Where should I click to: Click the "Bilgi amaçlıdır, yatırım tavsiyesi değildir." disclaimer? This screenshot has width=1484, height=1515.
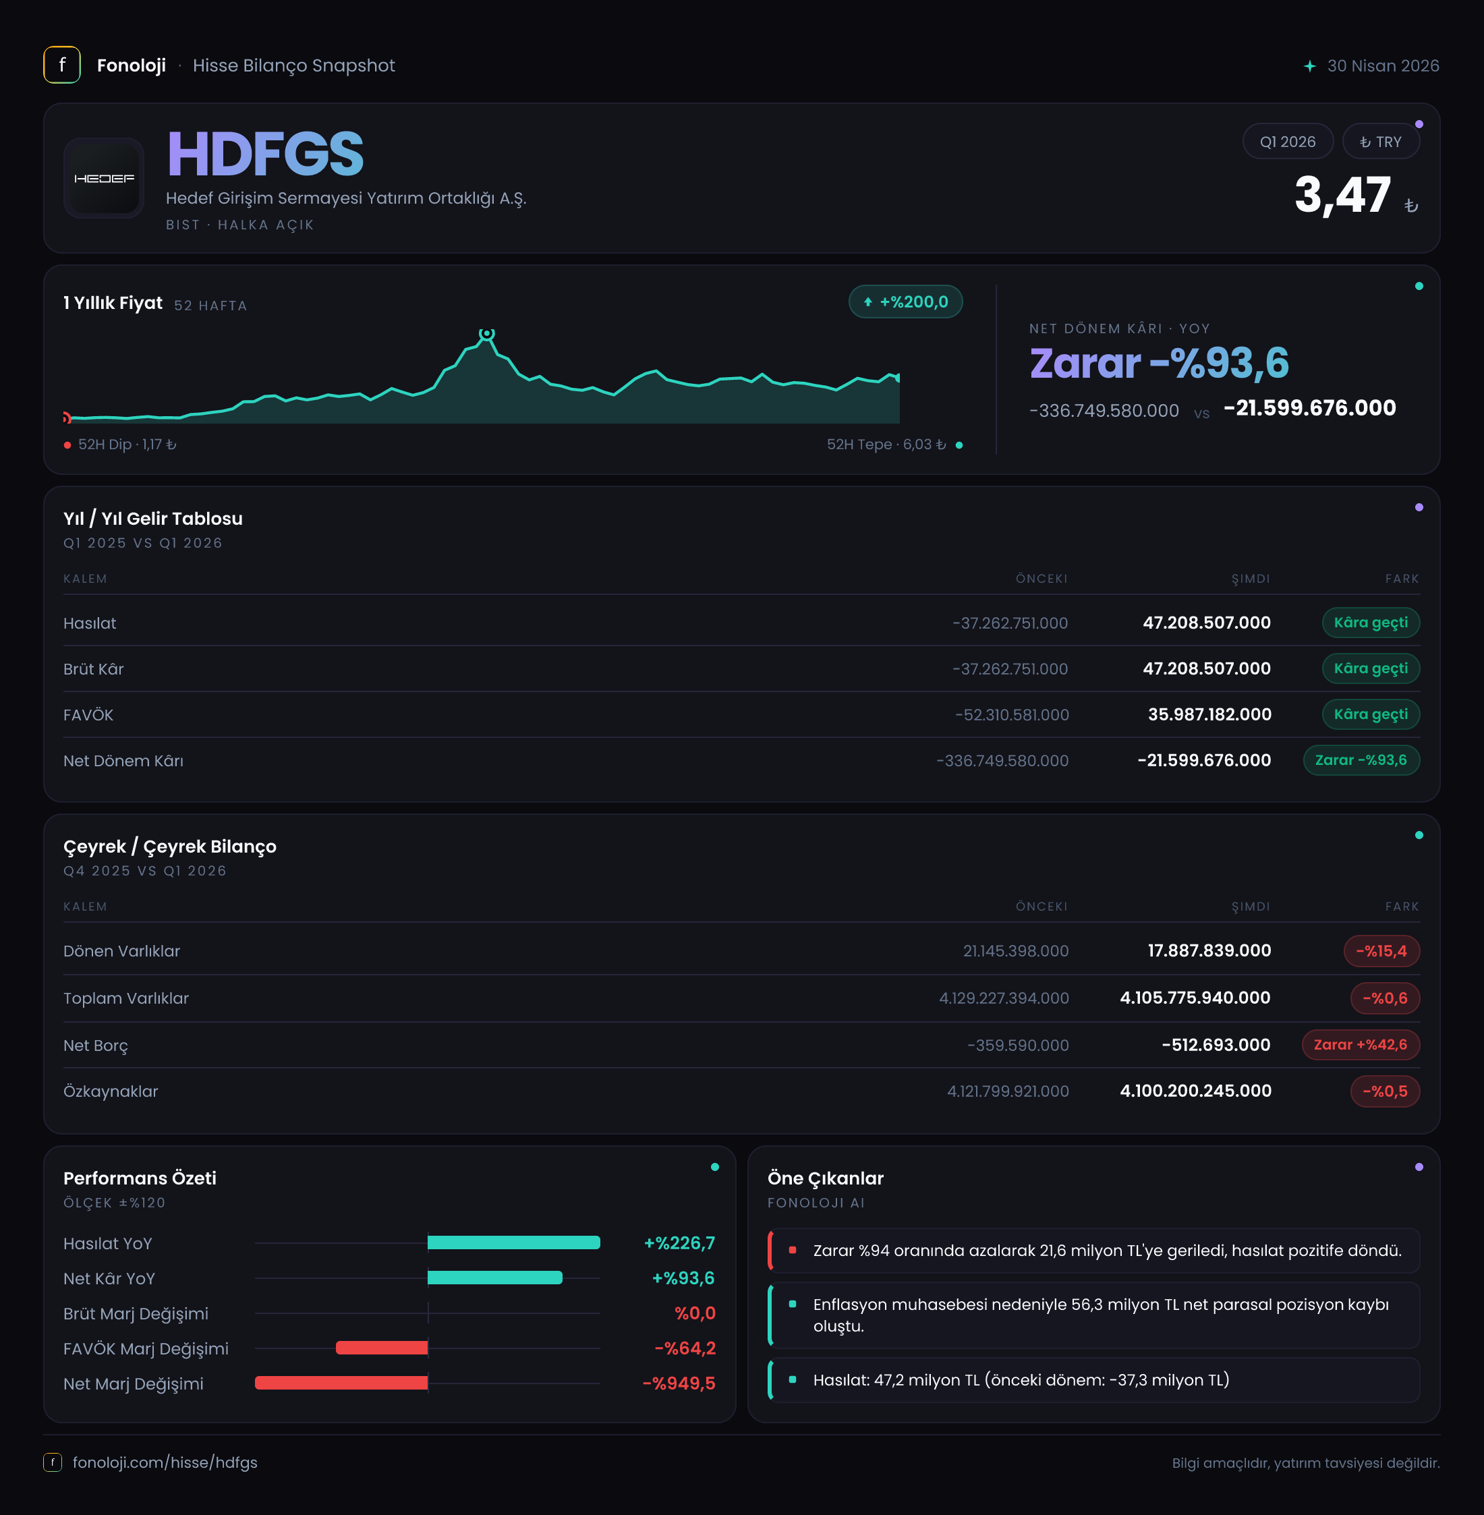click(x=1305, y=1464)
